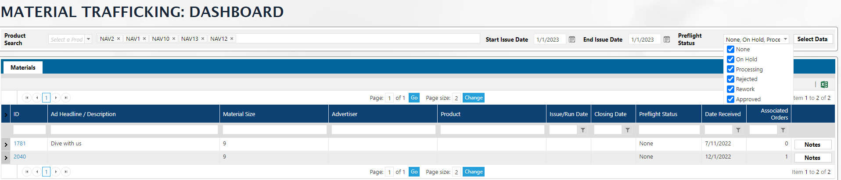The width and height of the screenshot is (841, 180).
Task: Remove the NAV2 product tag
Action: coord(119,39)
